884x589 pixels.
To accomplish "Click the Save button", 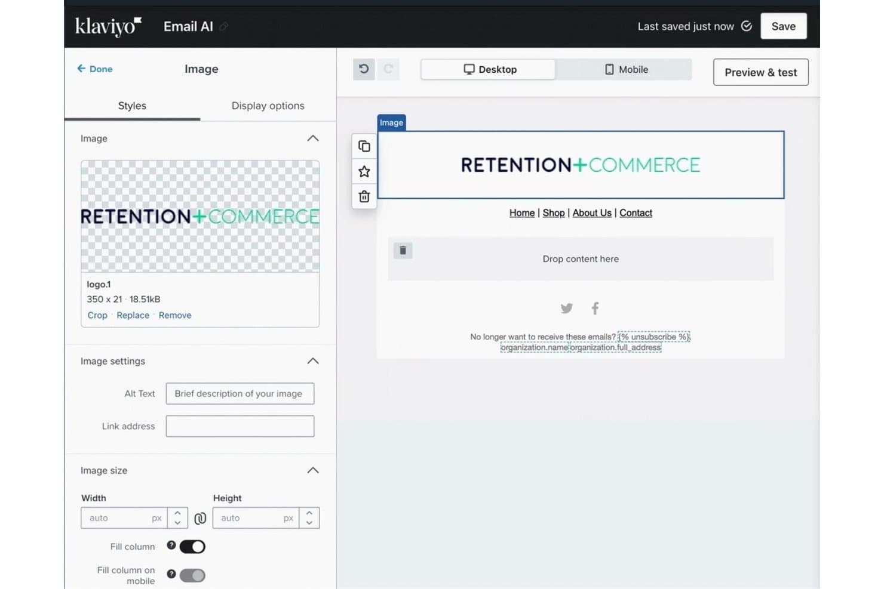I will [783, 26].
